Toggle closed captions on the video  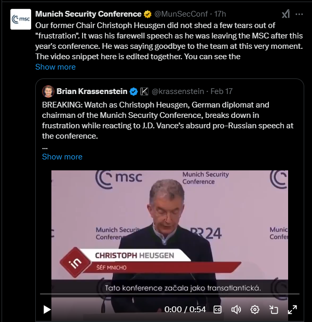click(218, 310)
